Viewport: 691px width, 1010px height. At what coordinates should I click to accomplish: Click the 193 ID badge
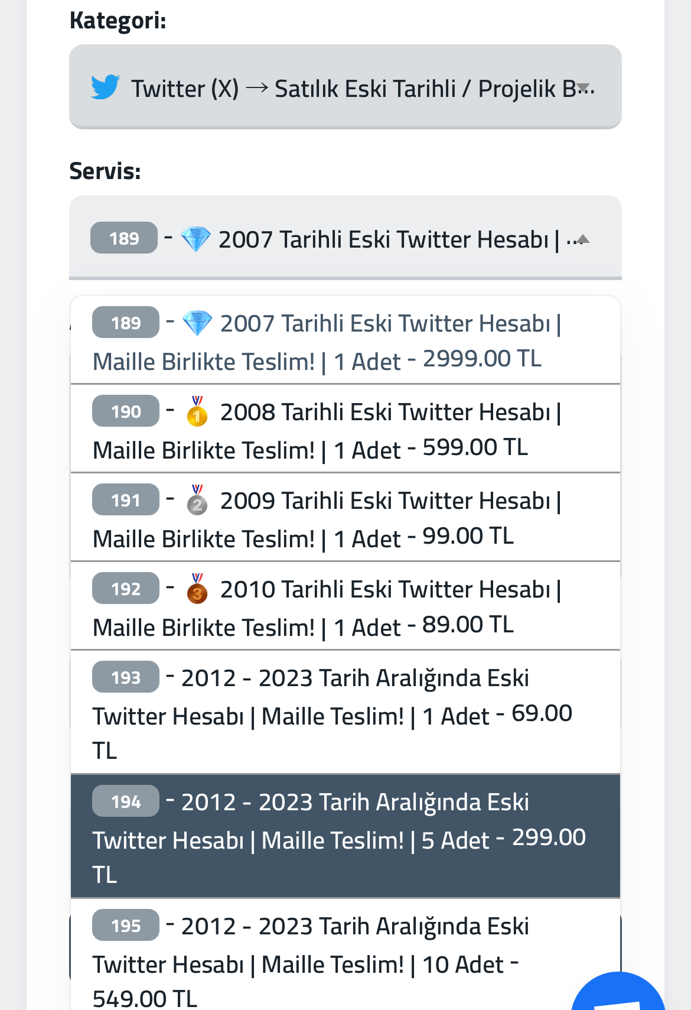[126, 677]
